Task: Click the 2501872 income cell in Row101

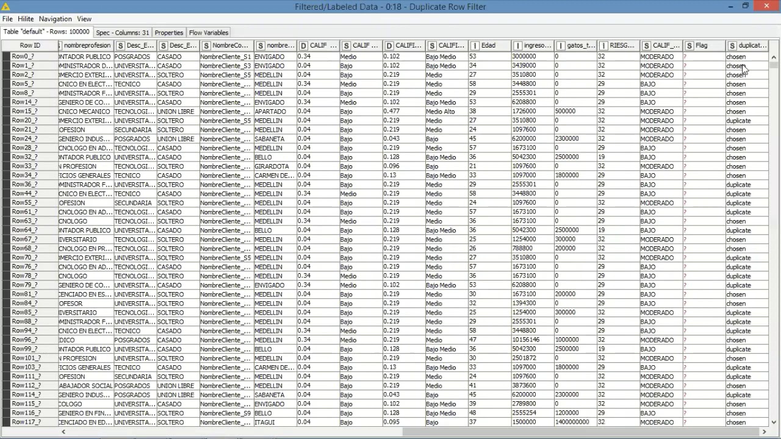Action: coord(532,359)
